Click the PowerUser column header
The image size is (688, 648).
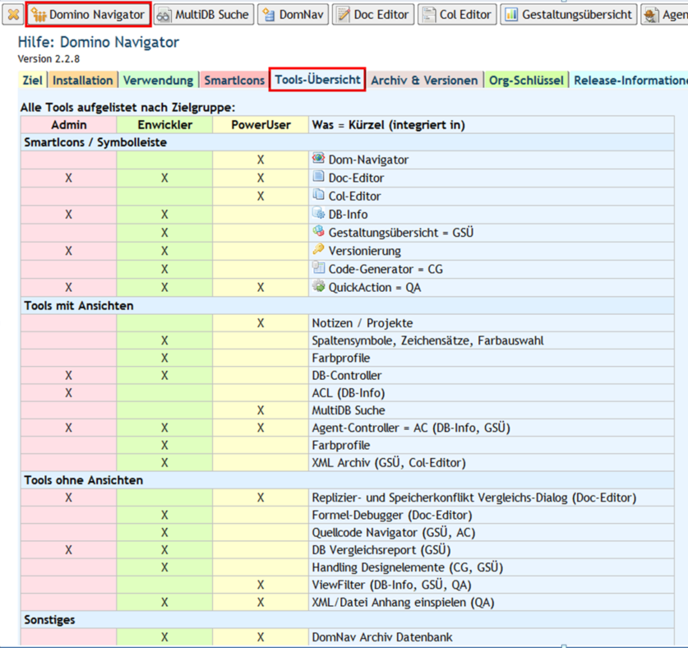[261, 125]
